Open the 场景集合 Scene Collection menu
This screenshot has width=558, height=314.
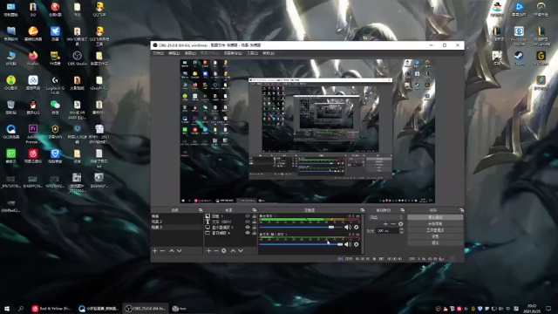click(x=233, y=53)
